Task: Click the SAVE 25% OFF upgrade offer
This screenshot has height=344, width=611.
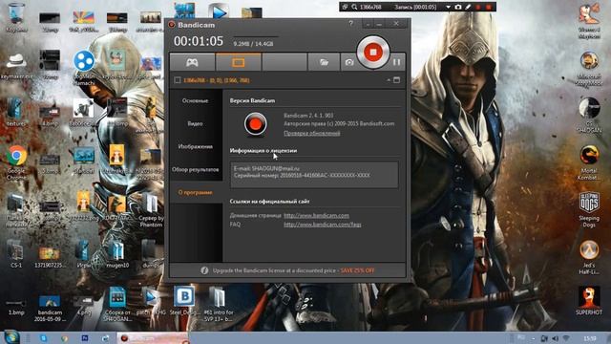Action: click(x=357, y=270)
